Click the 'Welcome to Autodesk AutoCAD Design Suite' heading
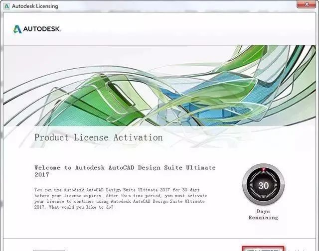This screenshot has width=319, height=251. click(x=125, y=171)
